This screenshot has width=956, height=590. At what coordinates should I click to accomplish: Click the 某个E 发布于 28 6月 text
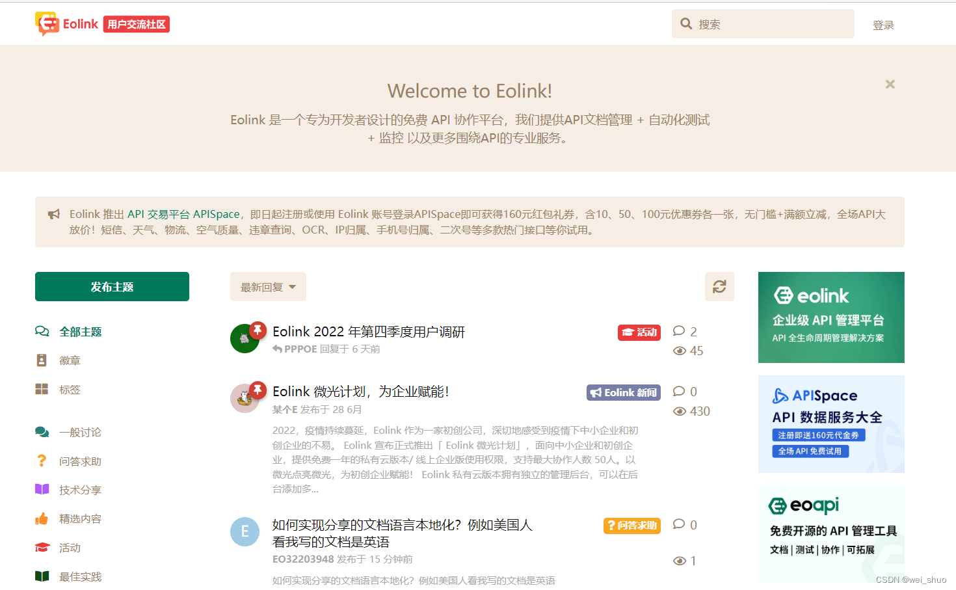pyautogui.click(x=317, y=410)
